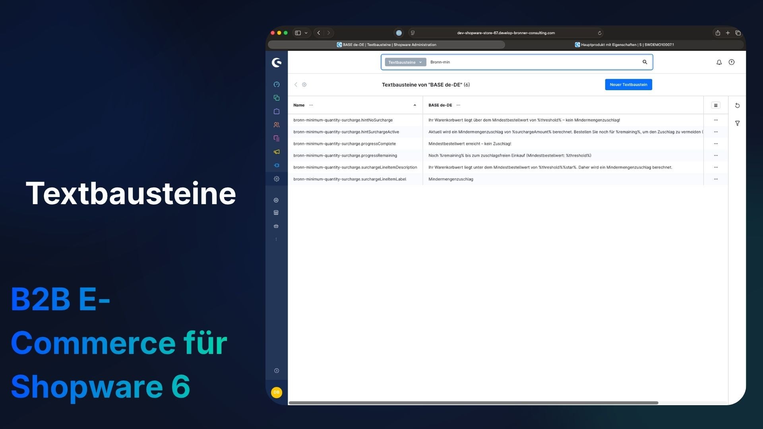Open the basket sales channel icon

(x=276, y=226)
